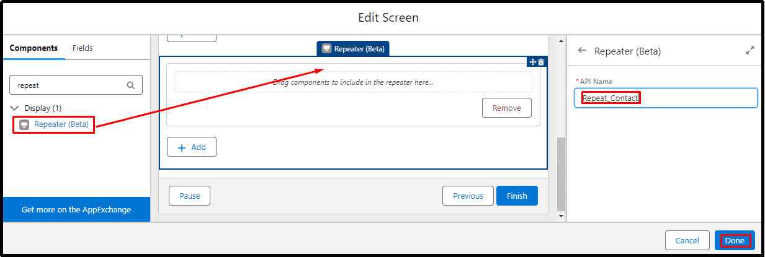Click the Finish button in the canvas footer
Screen dimensions: 765x257
coord(517,196)
